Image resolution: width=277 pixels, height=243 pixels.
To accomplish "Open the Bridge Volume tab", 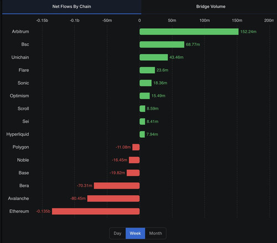I will (x=211, y=7).
